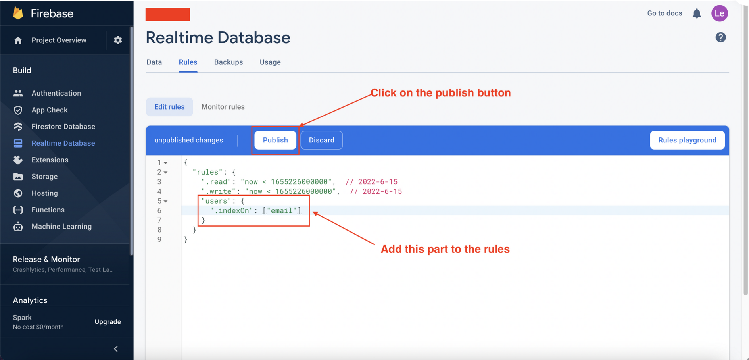Open Project Overview home icon
Screen dimensions: 749x360
(x=18, y=40)
